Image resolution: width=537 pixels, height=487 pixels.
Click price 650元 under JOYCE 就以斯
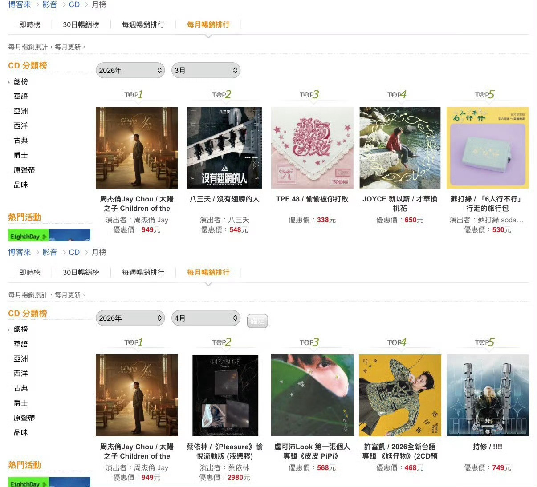pos(414,220)
